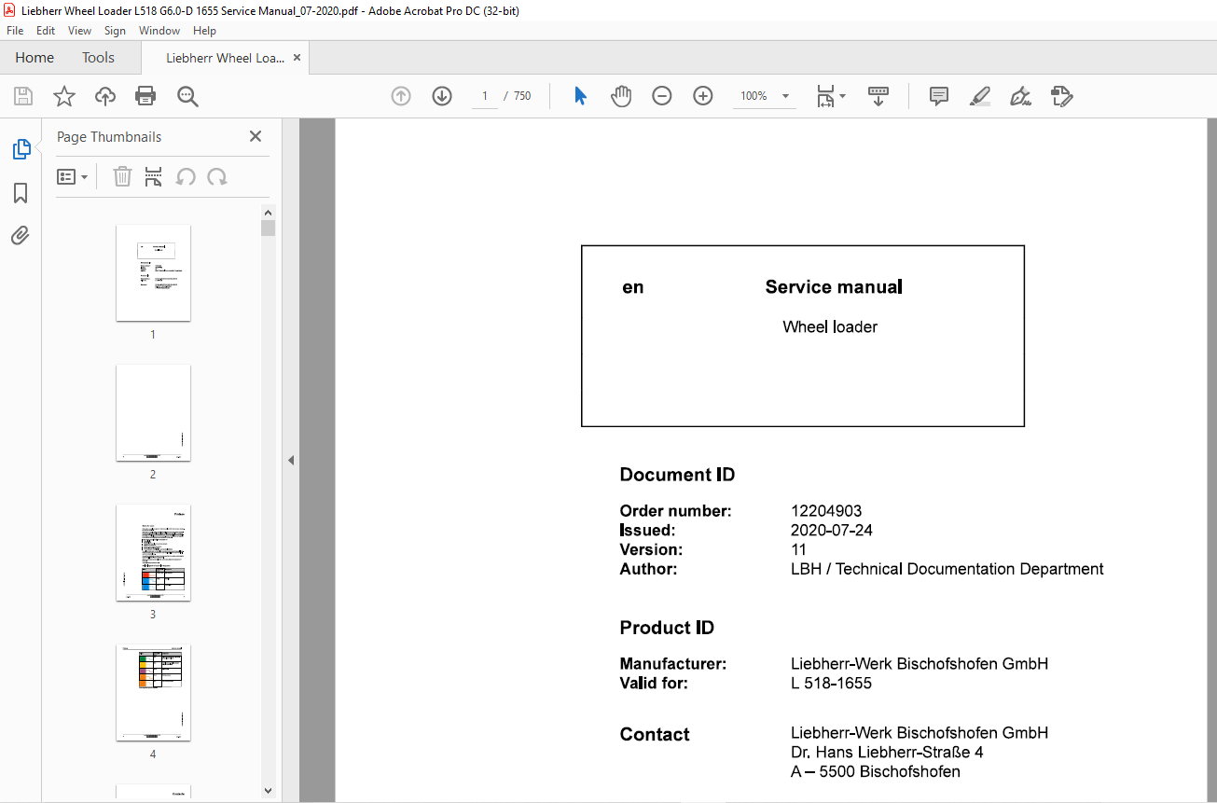
Task: Add file to starred with star icon
Action: [x=64, y=96]
